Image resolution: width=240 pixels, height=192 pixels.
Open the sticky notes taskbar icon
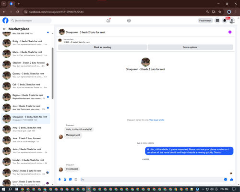tap(192, 189)
